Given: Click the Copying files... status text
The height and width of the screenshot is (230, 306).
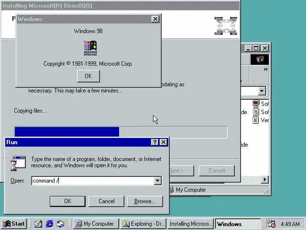Looking at the screenshot, I should click(x=30, y=111).
